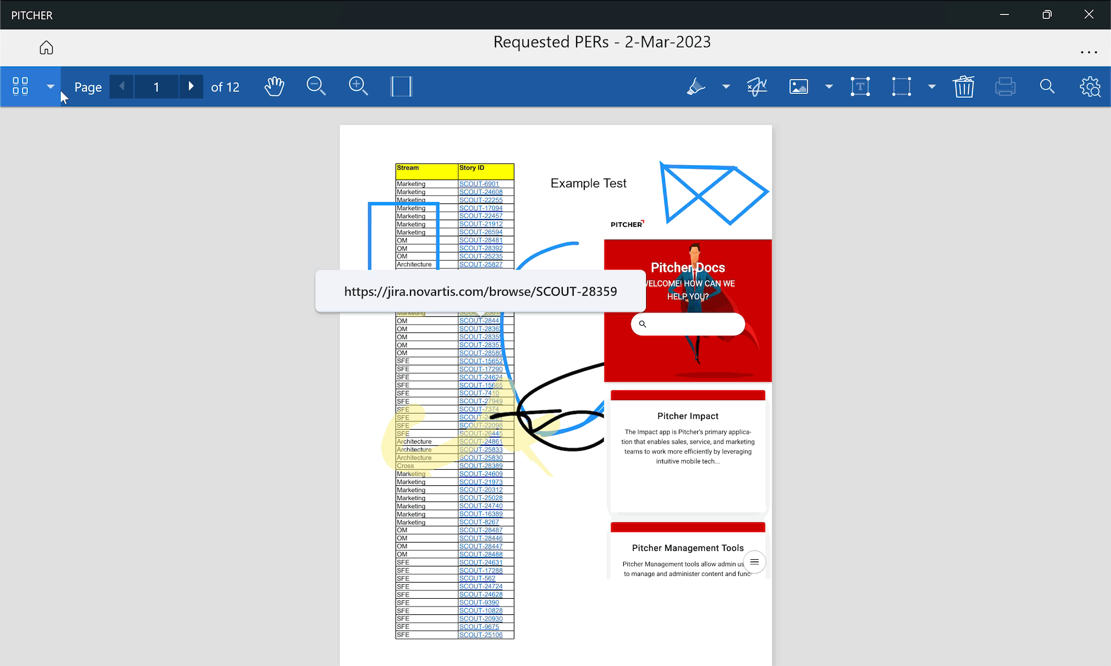Viewport: 1111px width, 666px height.
Task: Select the signature drawing tool
Action: coord(757,86)
